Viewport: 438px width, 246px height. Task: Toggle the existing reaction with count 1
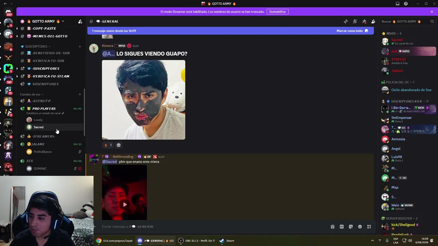click(x=108, y=145)
